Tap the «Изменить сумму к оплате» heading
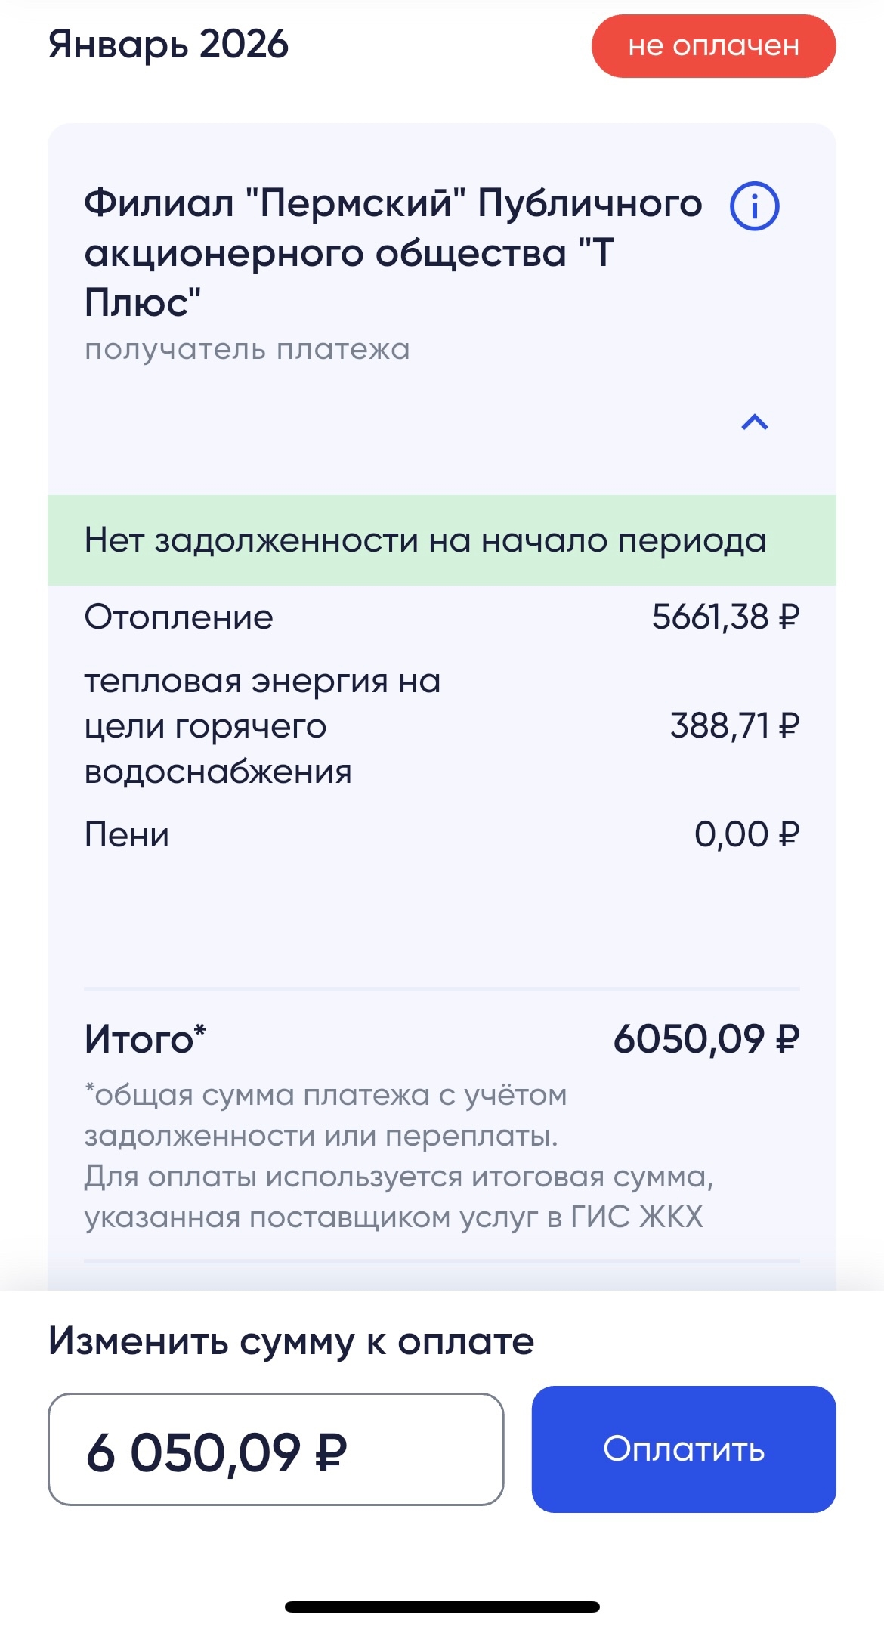The image size is (884, 1630). point(292,1341)
